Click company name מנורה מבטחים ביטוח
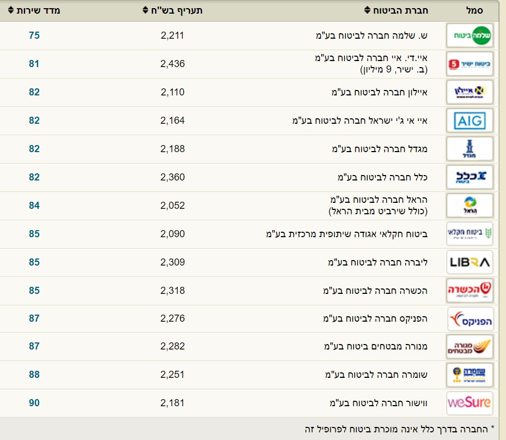This screenshot has height=440, width=506. 376,346
